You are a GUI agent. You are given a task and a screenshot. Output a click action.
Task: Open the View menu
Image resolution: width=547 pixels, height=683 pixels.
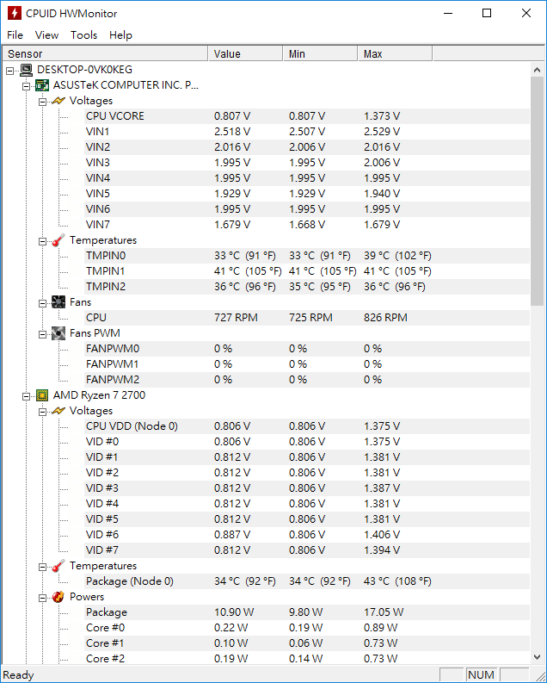click(46, 34)
